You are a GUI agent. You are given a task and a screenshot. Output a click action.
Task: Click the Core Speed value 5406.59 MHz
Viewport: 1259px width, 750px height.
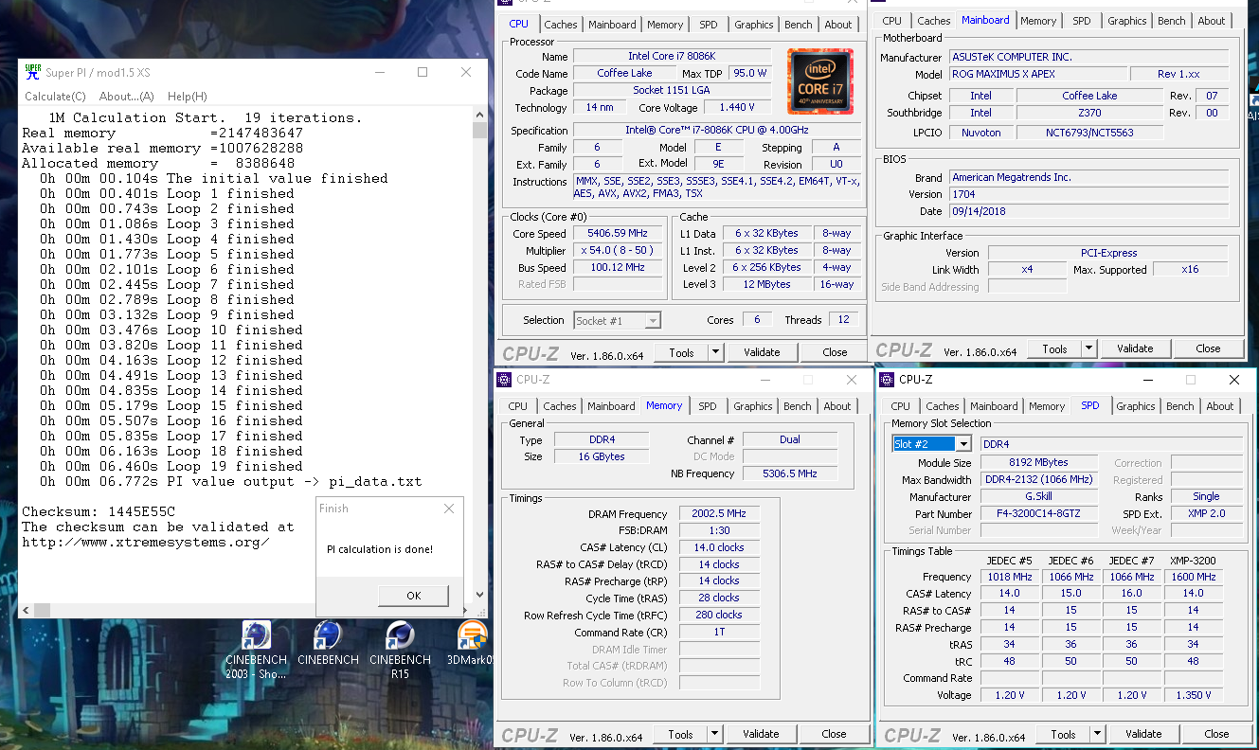coord(618,233)
